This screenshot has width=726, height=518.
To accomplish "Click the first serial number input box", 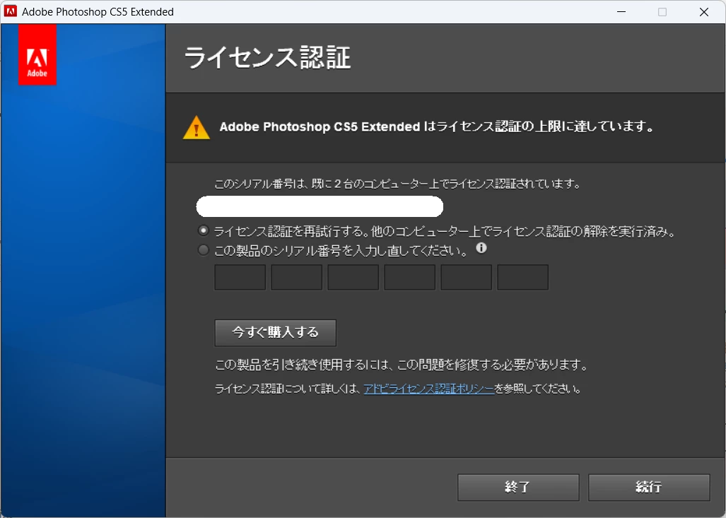I will pos(240,277).
